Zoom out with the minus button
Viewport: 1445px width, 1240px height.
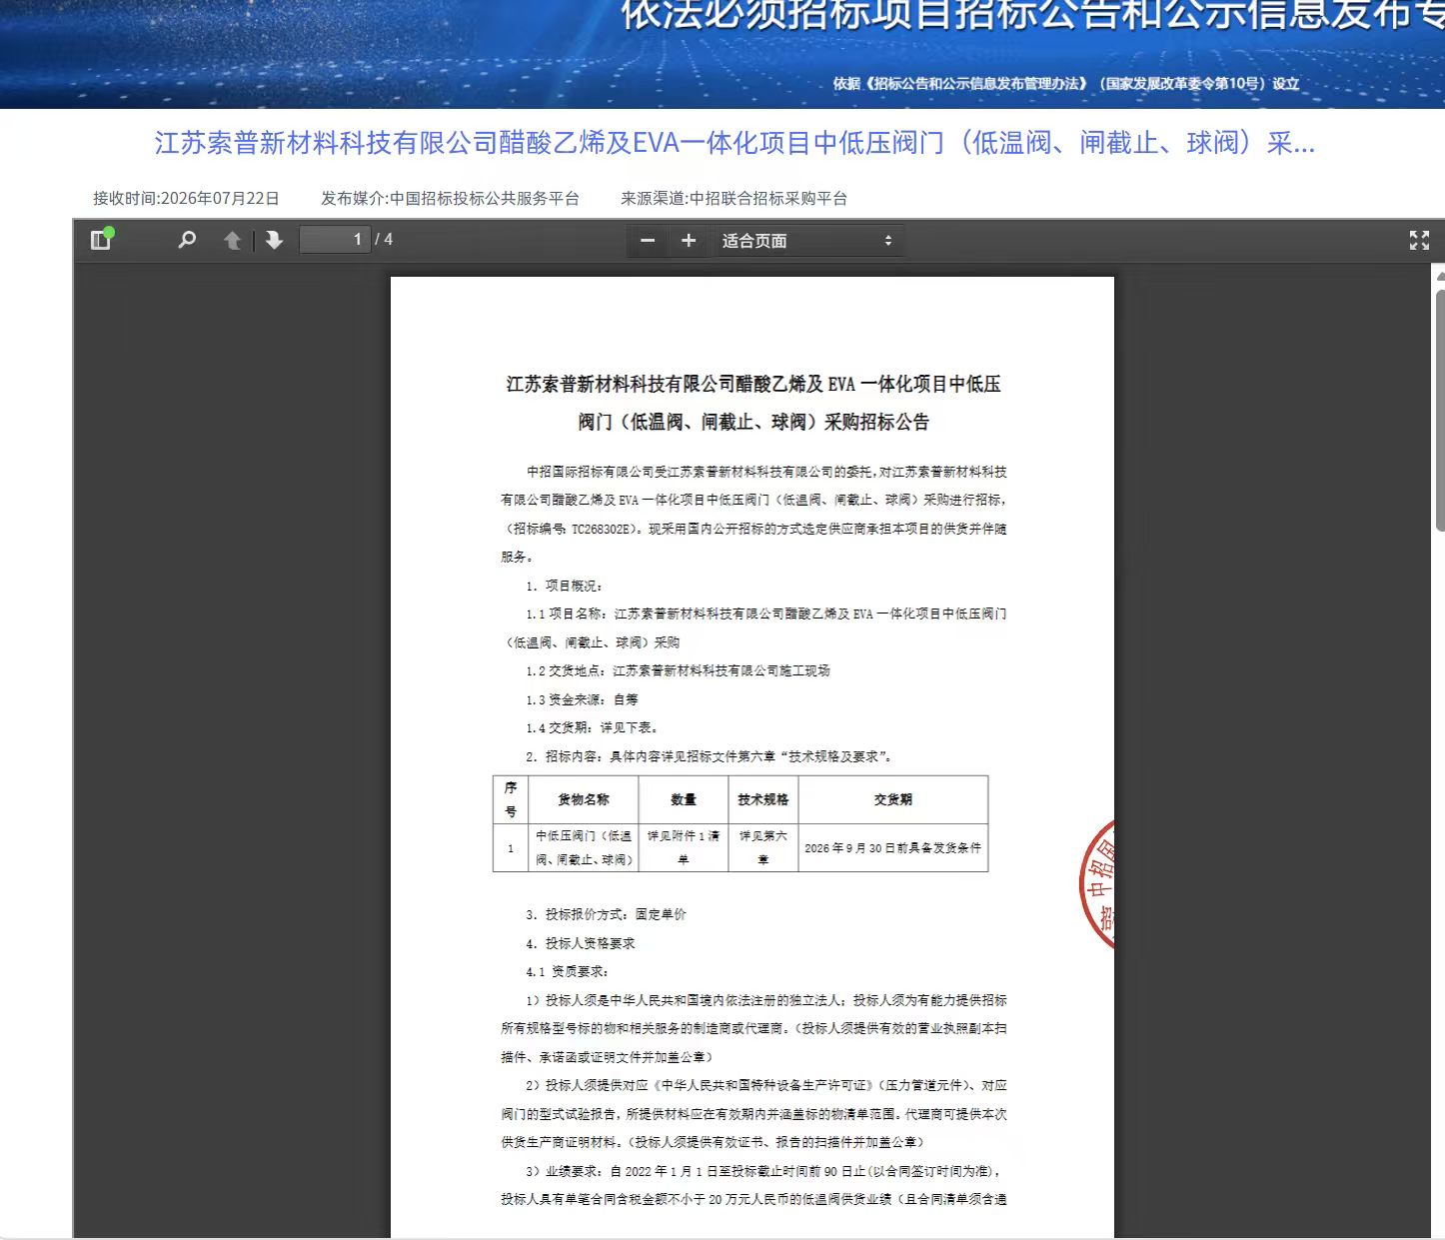coord(648,241)
